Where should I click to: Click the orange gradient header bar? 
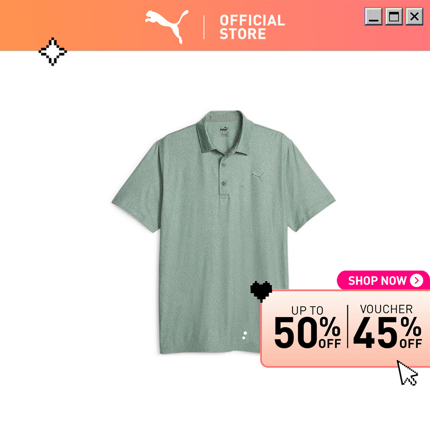click(x=215, y=25)
